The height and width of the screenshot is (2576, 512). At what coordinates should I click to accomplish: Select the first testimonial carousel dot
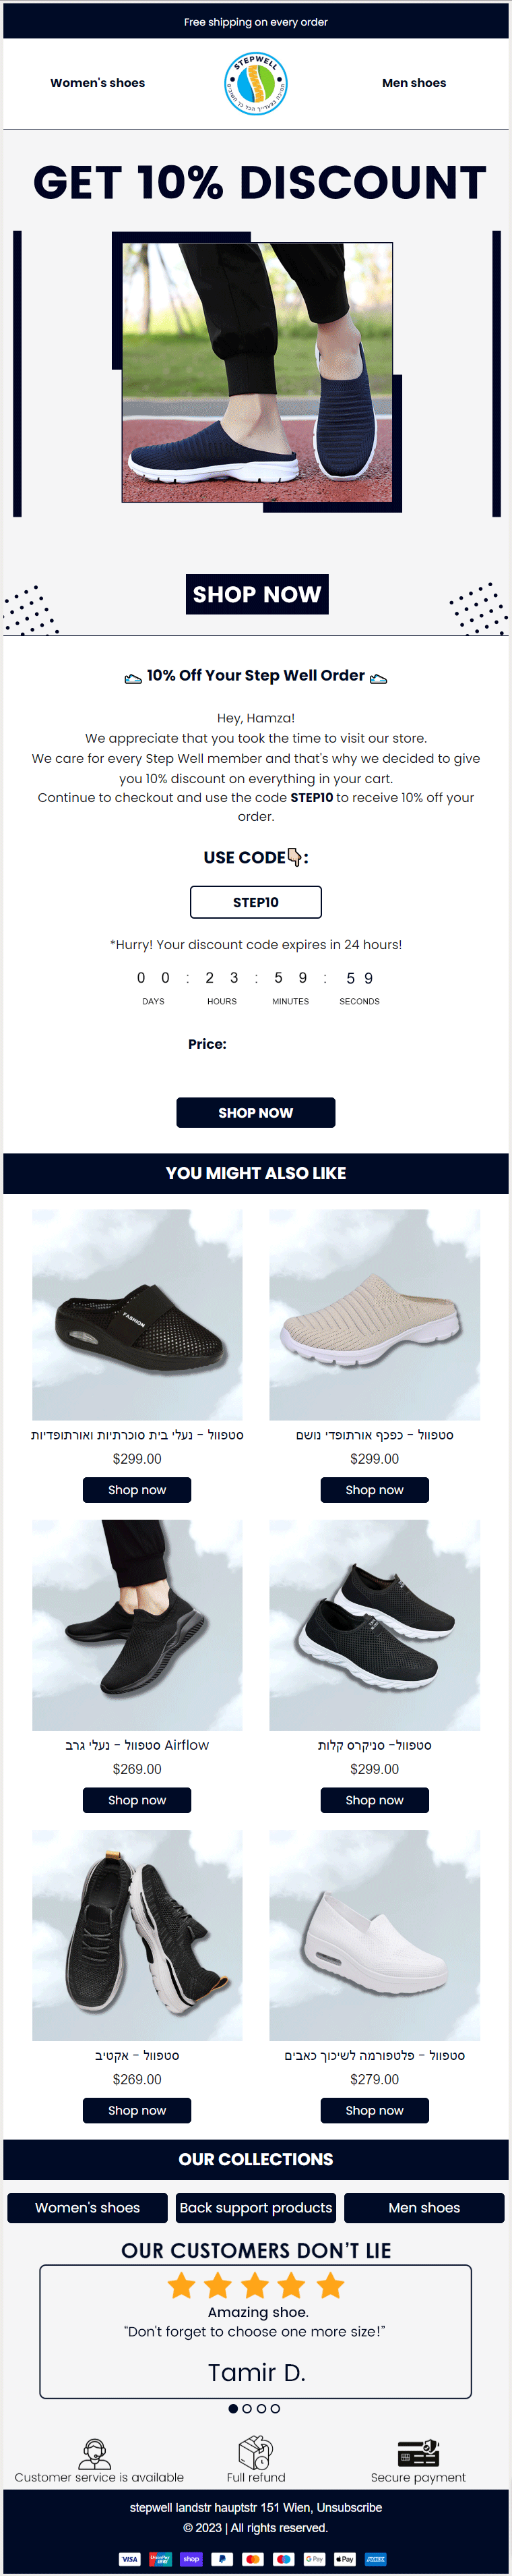234,2409
